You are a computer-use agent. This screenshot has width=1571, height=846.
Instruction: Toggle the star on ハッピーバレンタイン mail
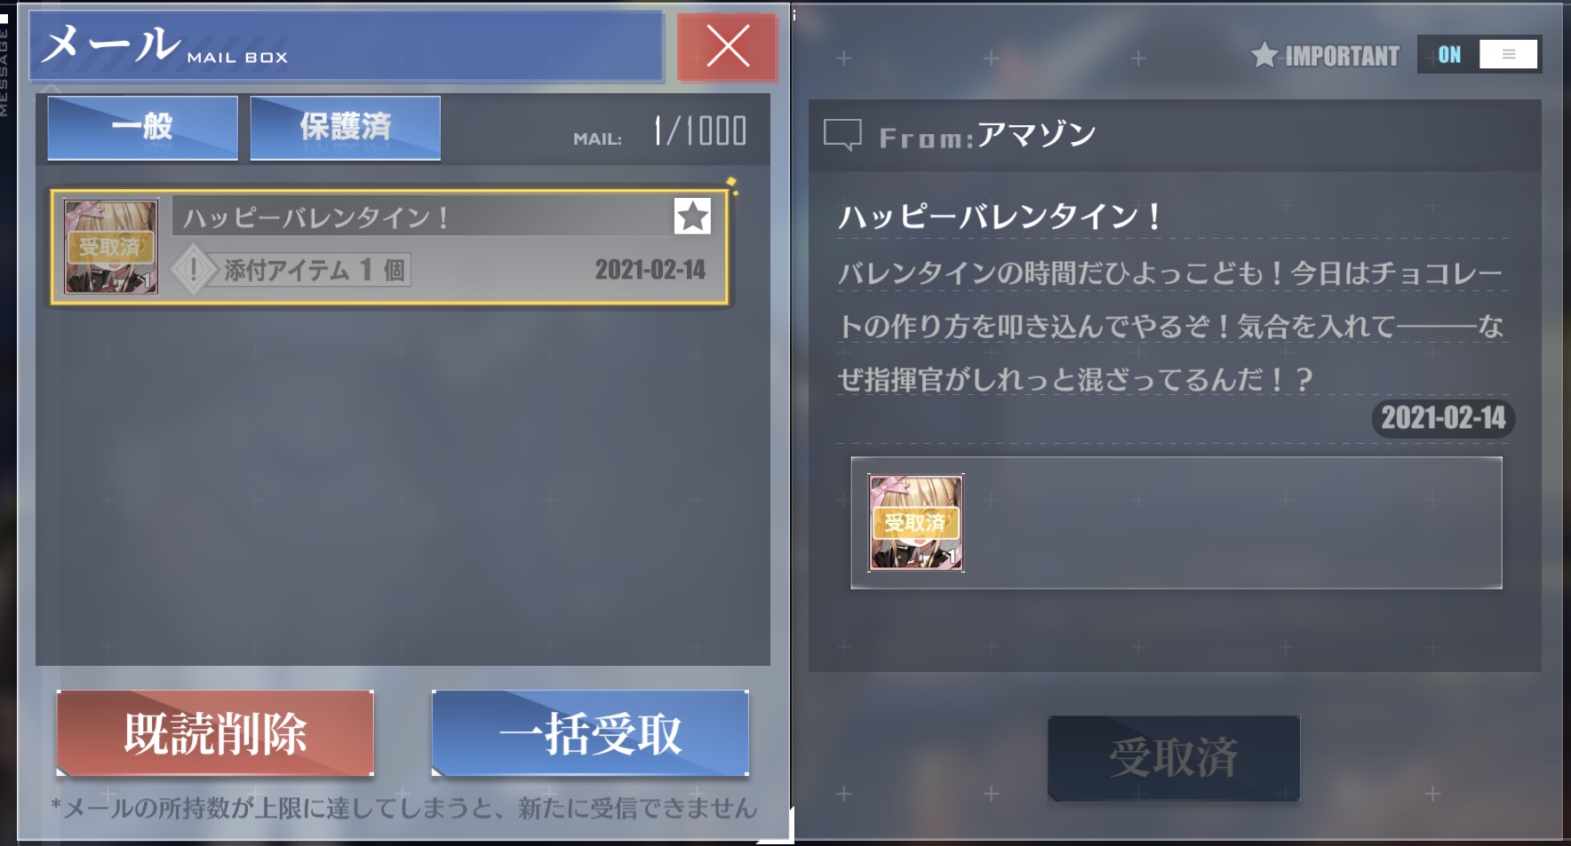692,217
